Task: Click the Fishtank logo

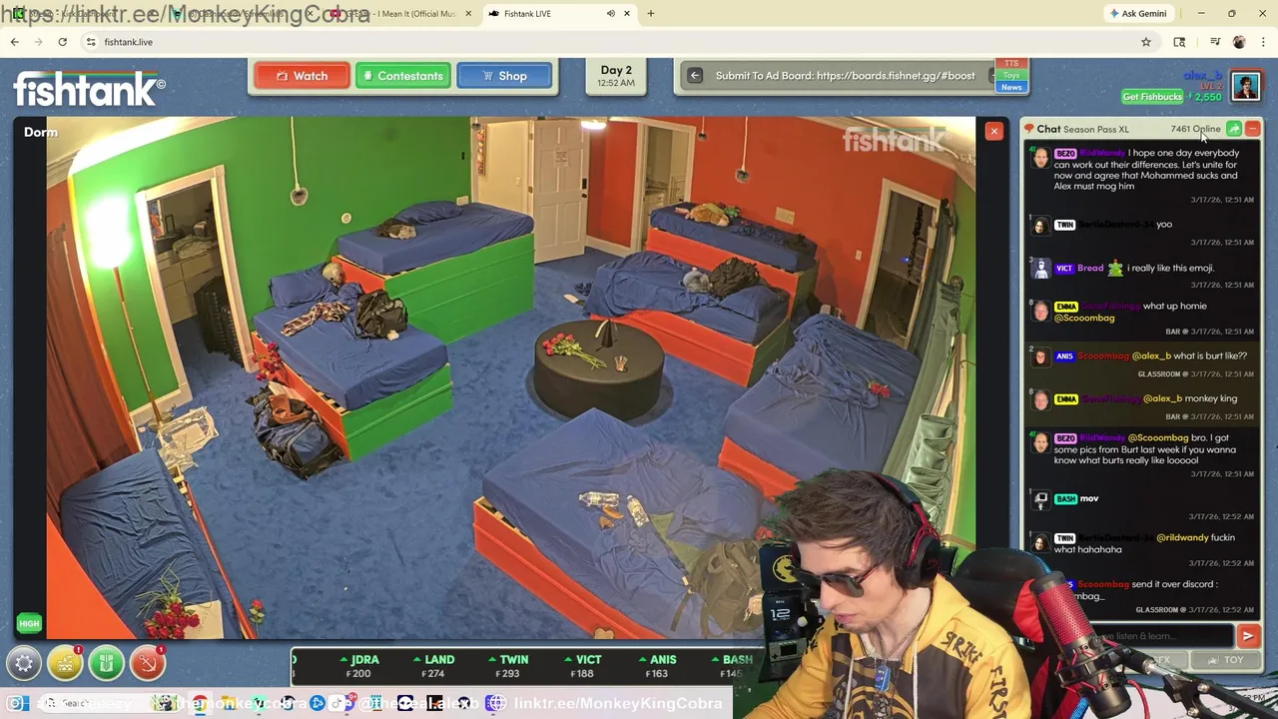Action: pos(89,88)
